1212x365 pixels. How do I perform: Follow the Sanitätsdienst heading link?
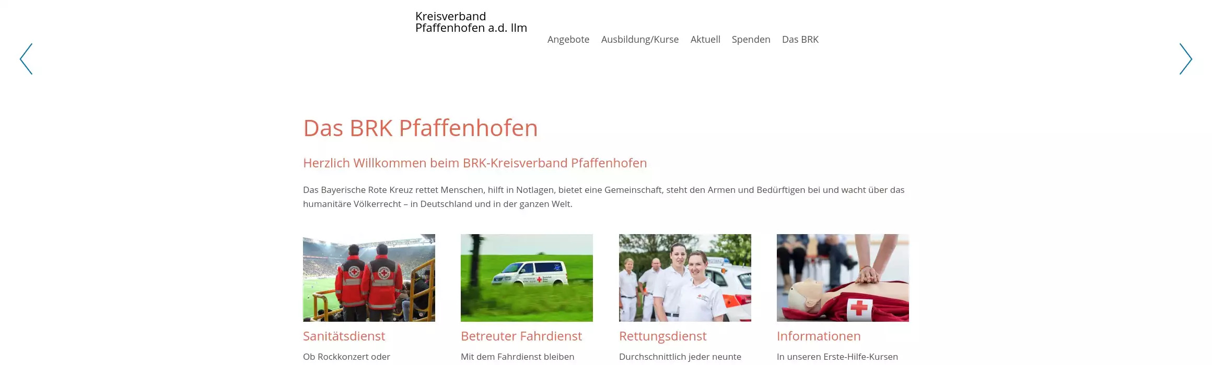coord(344,336)
